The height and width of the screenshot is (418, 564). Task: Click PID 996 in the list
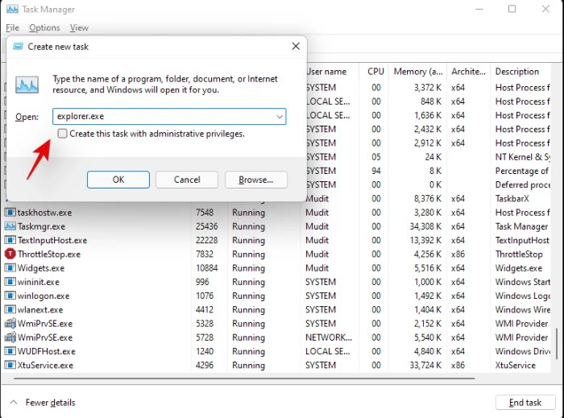[x=202, y=282]
